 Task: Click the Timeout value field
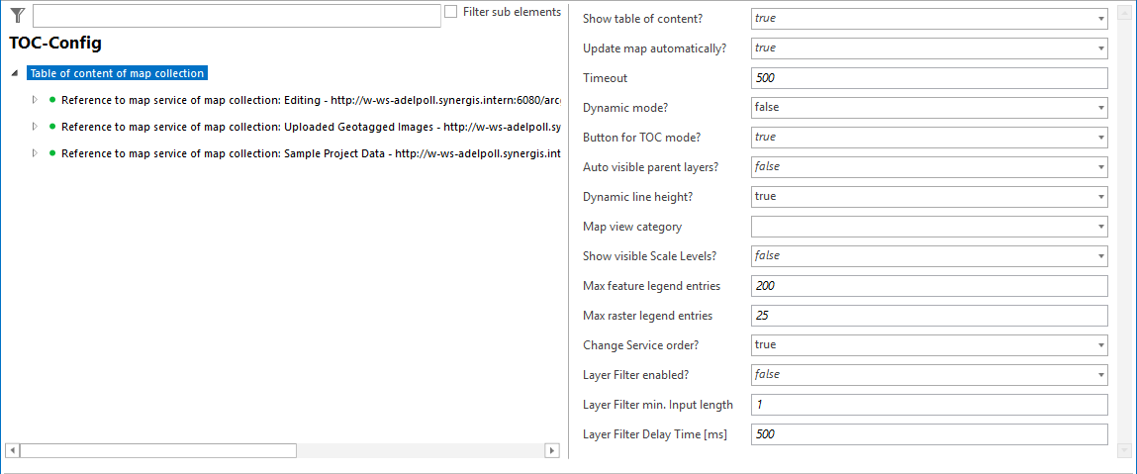click(x=928, y=78)
